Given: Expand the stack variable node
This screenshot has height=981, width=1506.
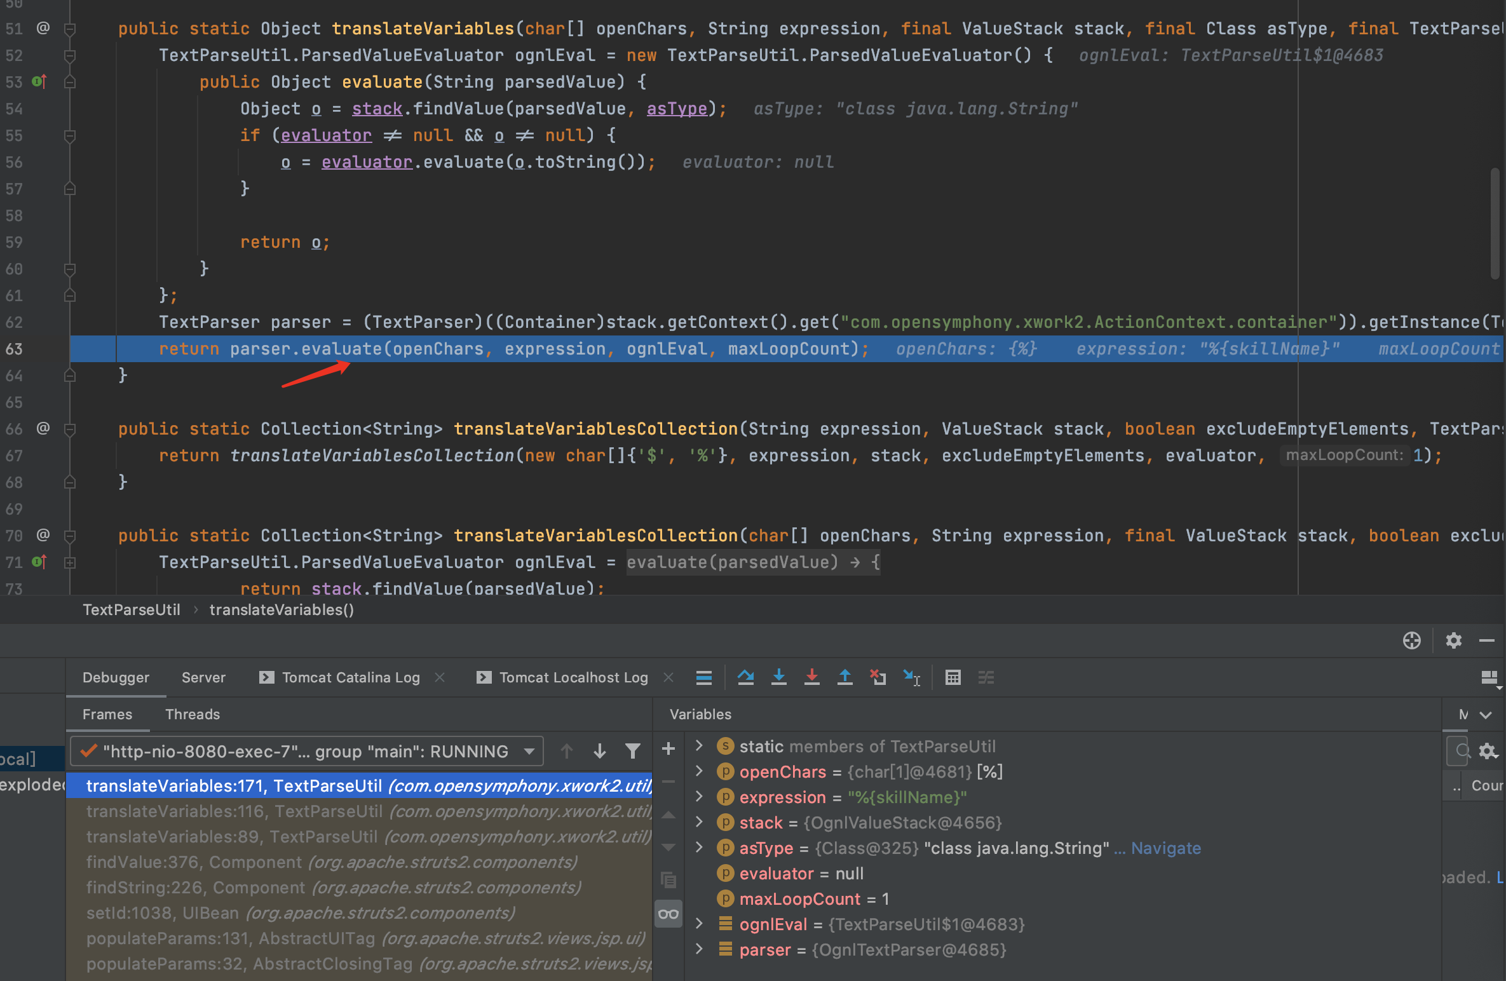Looking at the screenshot, I should point(699,822).
